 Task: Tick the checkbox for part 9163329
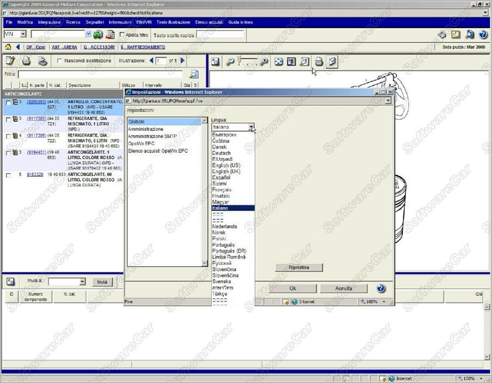click(x=8, y=175)
